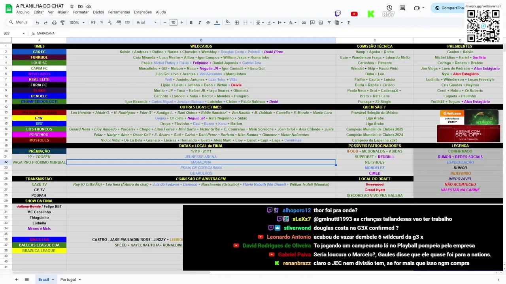This screenshot has height=284, width=506.
Task: Star the A PLANILHA DO CHAT document
Action: click(72, 6)
